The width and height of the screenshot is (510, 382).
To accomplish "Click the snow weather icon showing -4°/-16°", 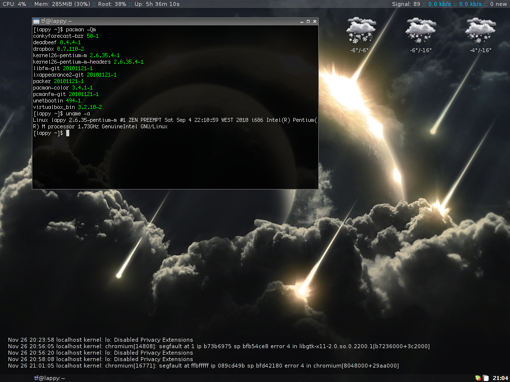I will point(480,30).
